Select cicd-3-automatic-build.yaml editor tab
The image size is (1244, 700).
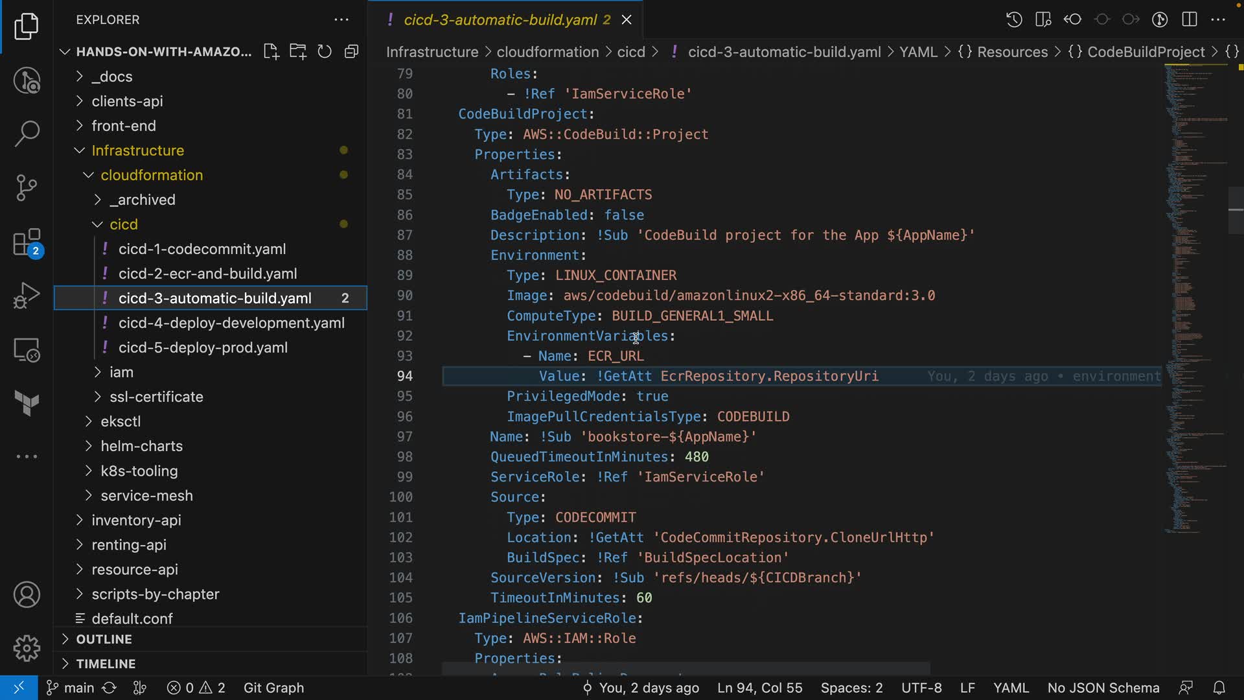[x=500, y=19]
